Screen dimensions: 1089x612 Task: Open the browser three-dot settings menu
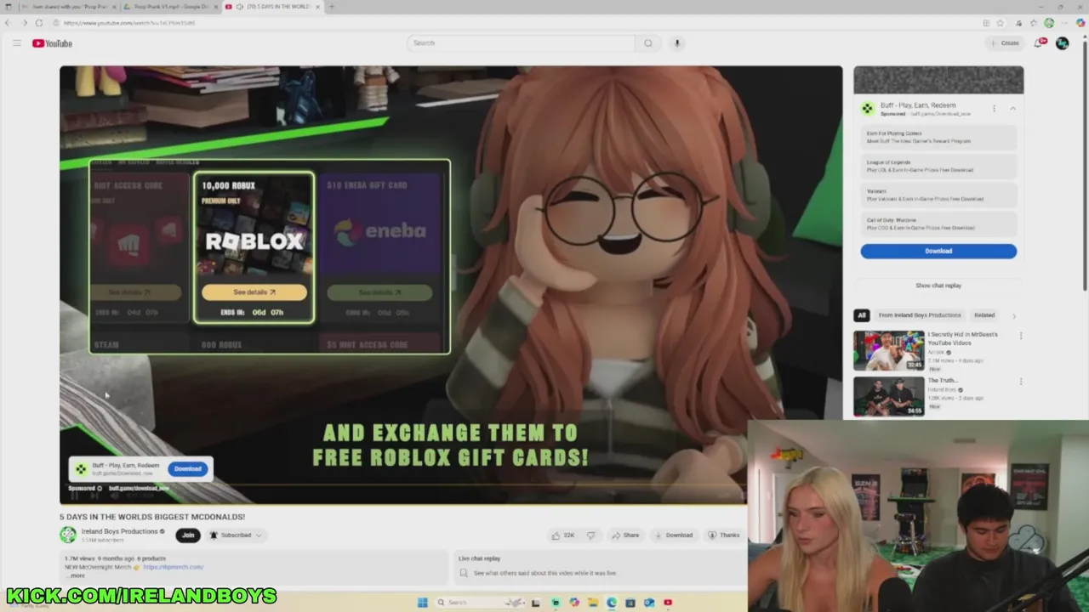pyautogui.click(x=1064, y=23)
